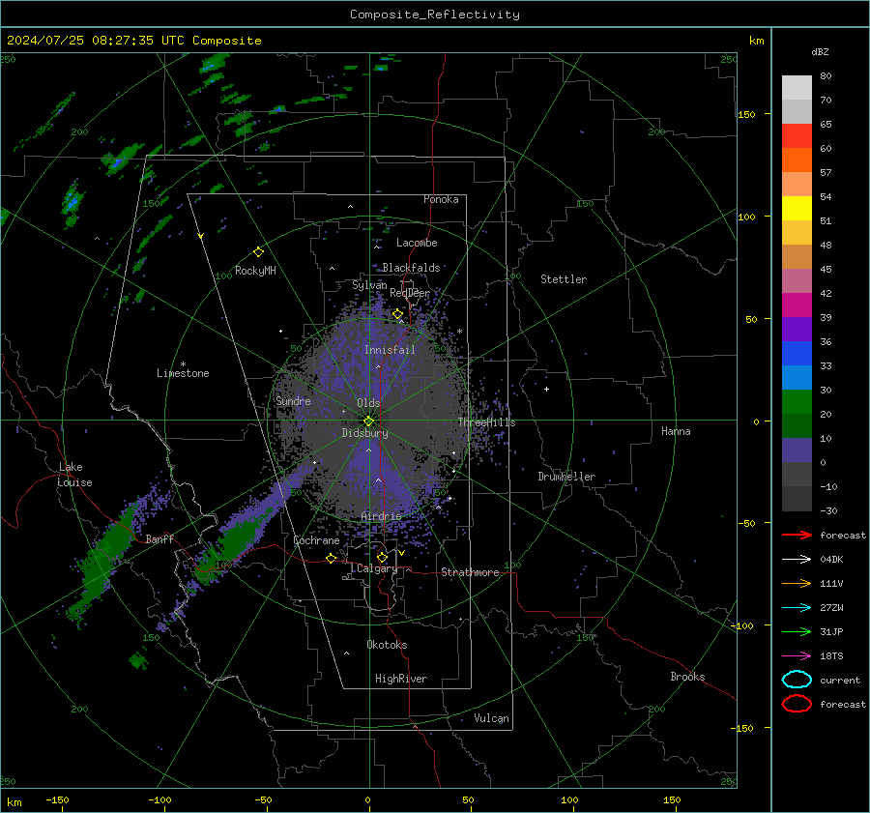Click the Didsbury city label
The image size is (870, 813).
pos(364,433)
